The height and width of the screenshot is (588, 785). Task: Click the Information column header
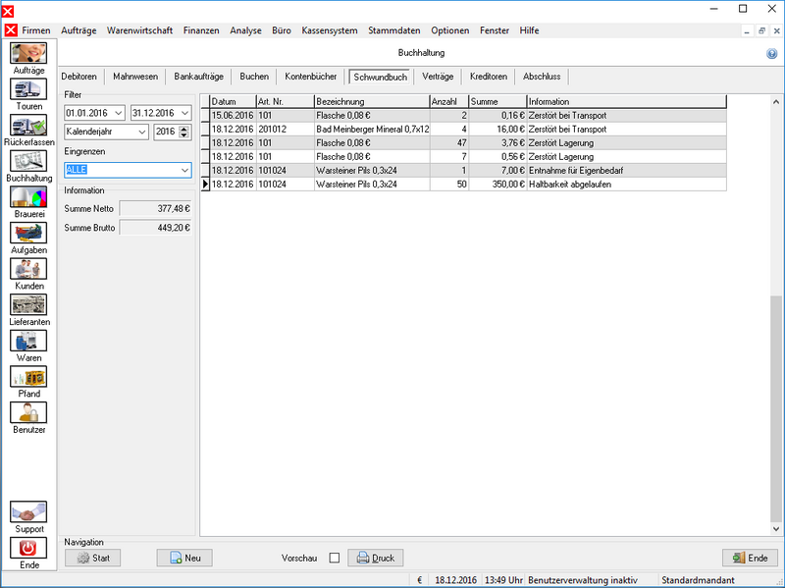coord(626,102)
